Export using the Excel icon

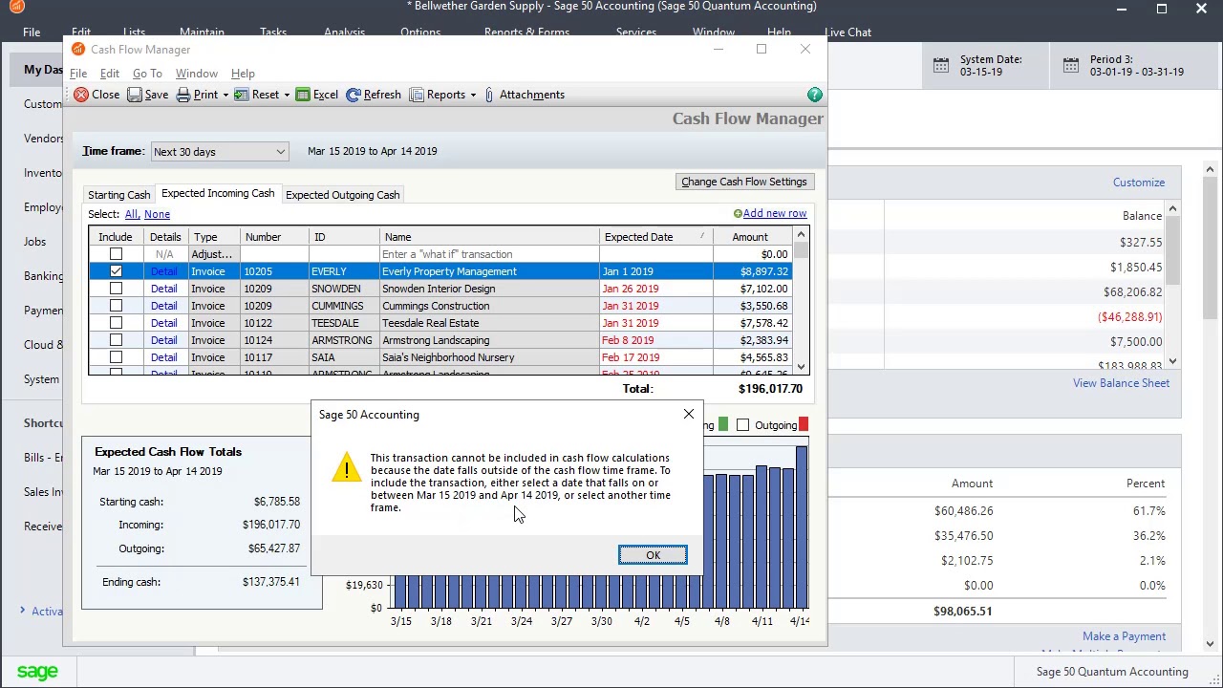tap(303, 95)
